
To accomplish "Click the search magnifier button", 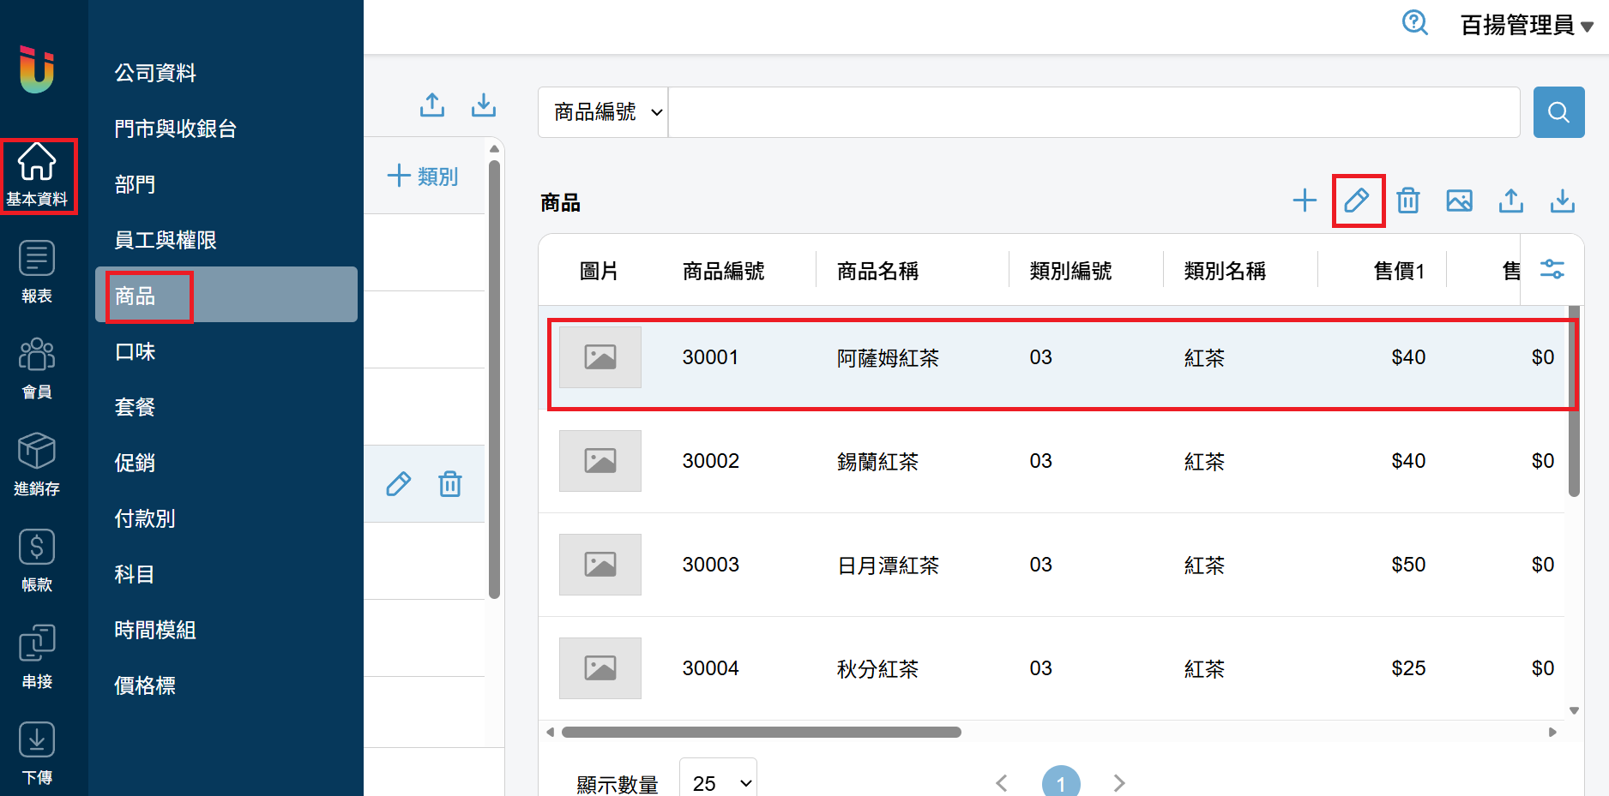I will click(1558, 112).
